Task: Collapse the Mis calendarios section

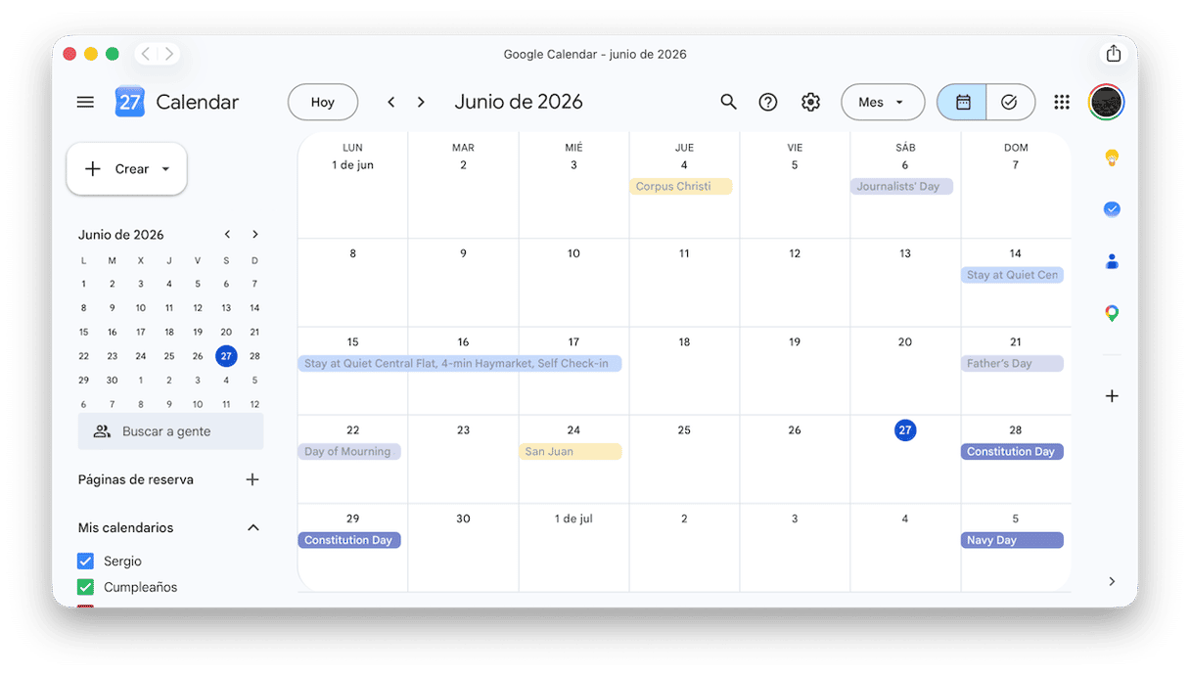Action: pos(253,527)
